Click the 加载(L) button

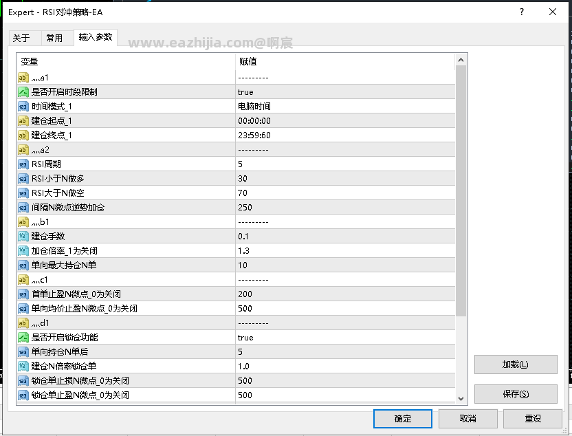coord(516,364)
